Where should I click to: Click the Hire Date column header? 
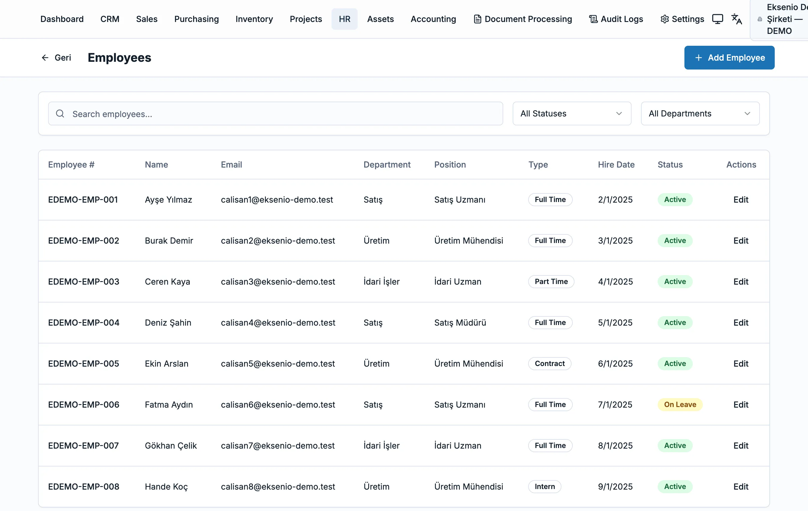616,164
